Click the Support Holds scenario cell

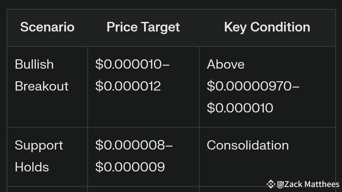[x=47, y=156]
